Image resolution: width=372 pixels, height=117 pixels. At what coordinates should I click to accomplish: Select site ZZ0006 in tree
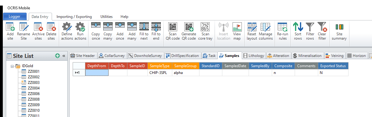click(34, 94)
